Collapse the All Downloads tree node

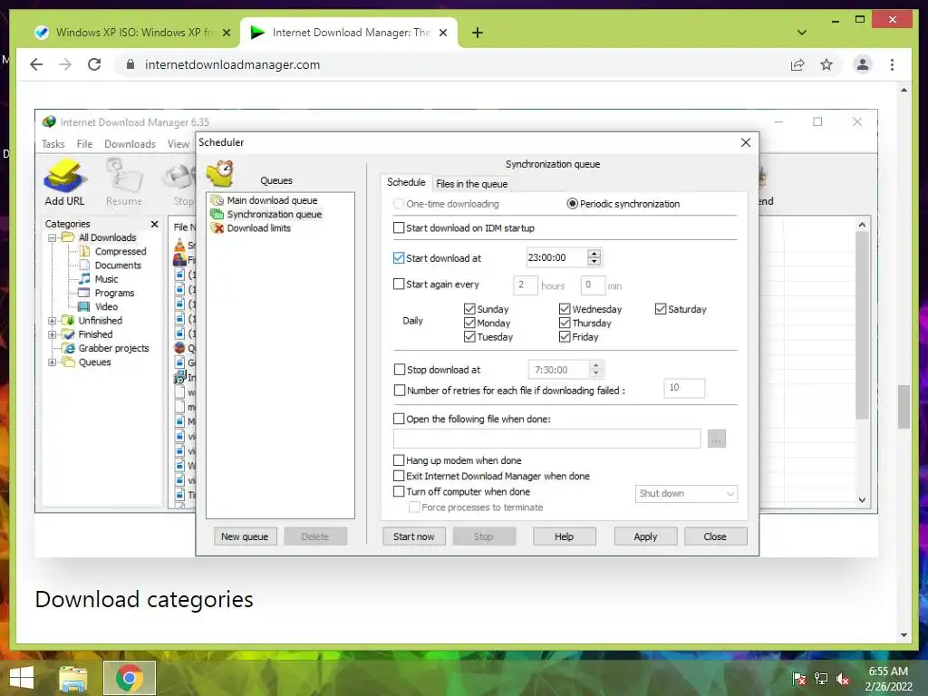coord(52,238)
